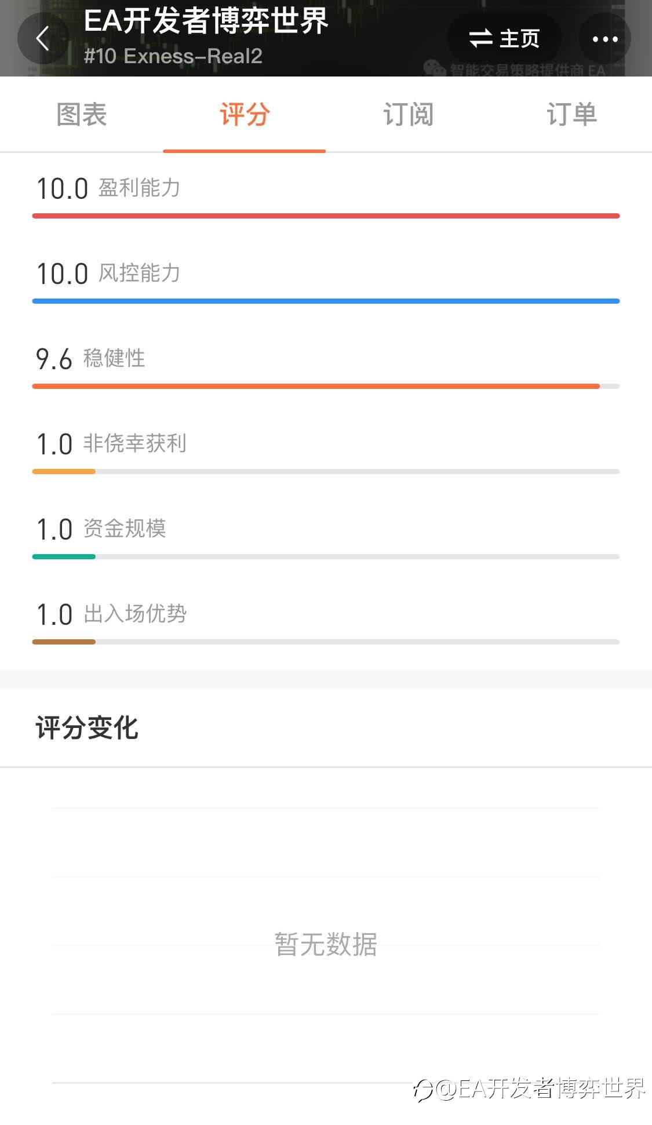Tap the 风控能力 rating label

coord(139,274)
